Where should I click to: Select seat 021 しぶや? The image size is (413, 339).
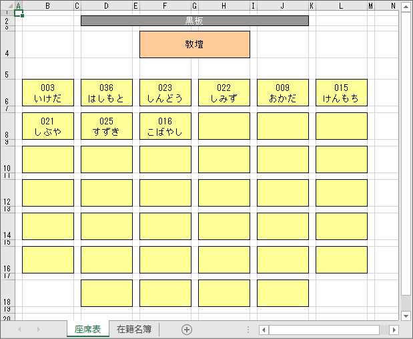[48, 126]
